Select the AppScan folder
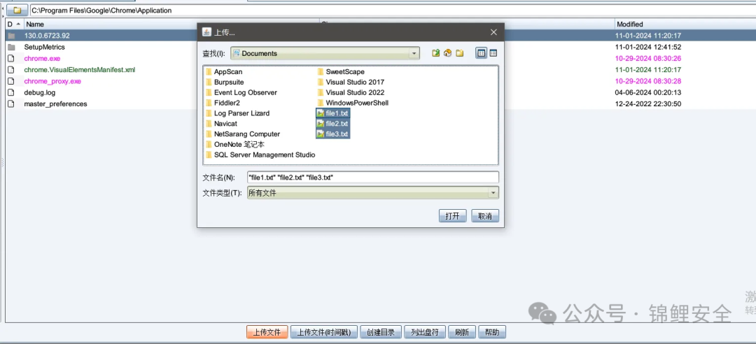The image size is (756, 344). click(224, 72)
